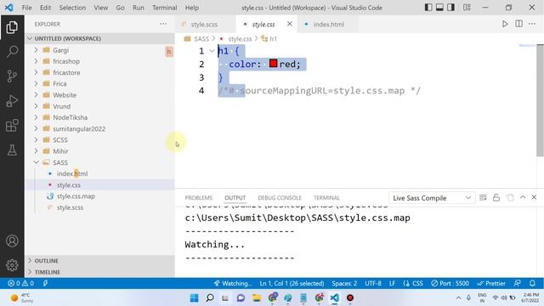544x306 pixels.
Task: Open the Accounts menu icon
Action: point(12,241)
